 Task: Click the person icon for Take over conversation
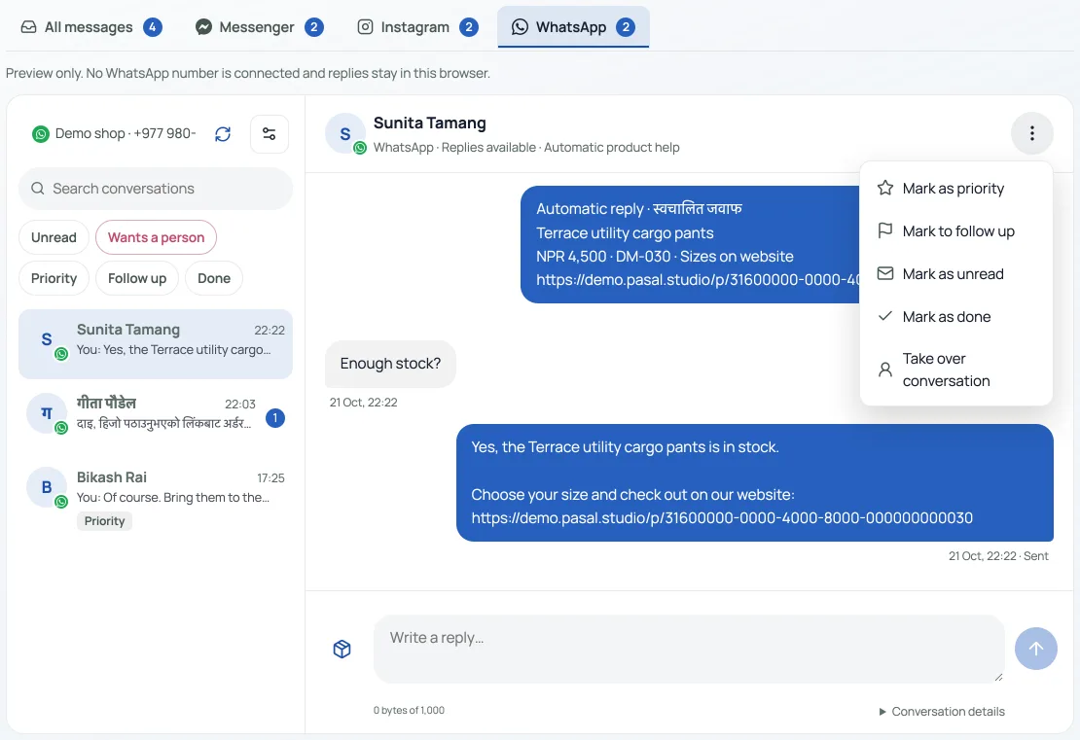885,370
